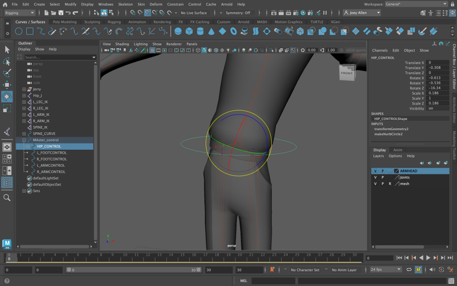Screen dimensions: 457x286
Task: Toggle the R reference state on mesh layer
Action: tap(390, 184)
